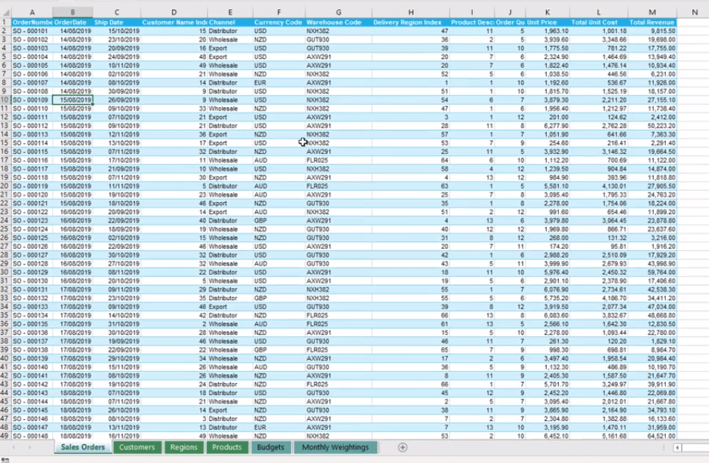
Task: Select column K header
Action: tap(547, 12)
